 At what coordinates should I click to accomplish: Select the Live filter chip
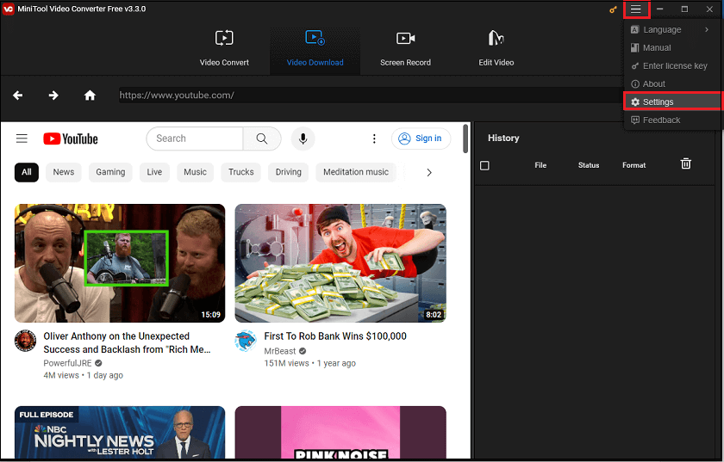(154, 172)
